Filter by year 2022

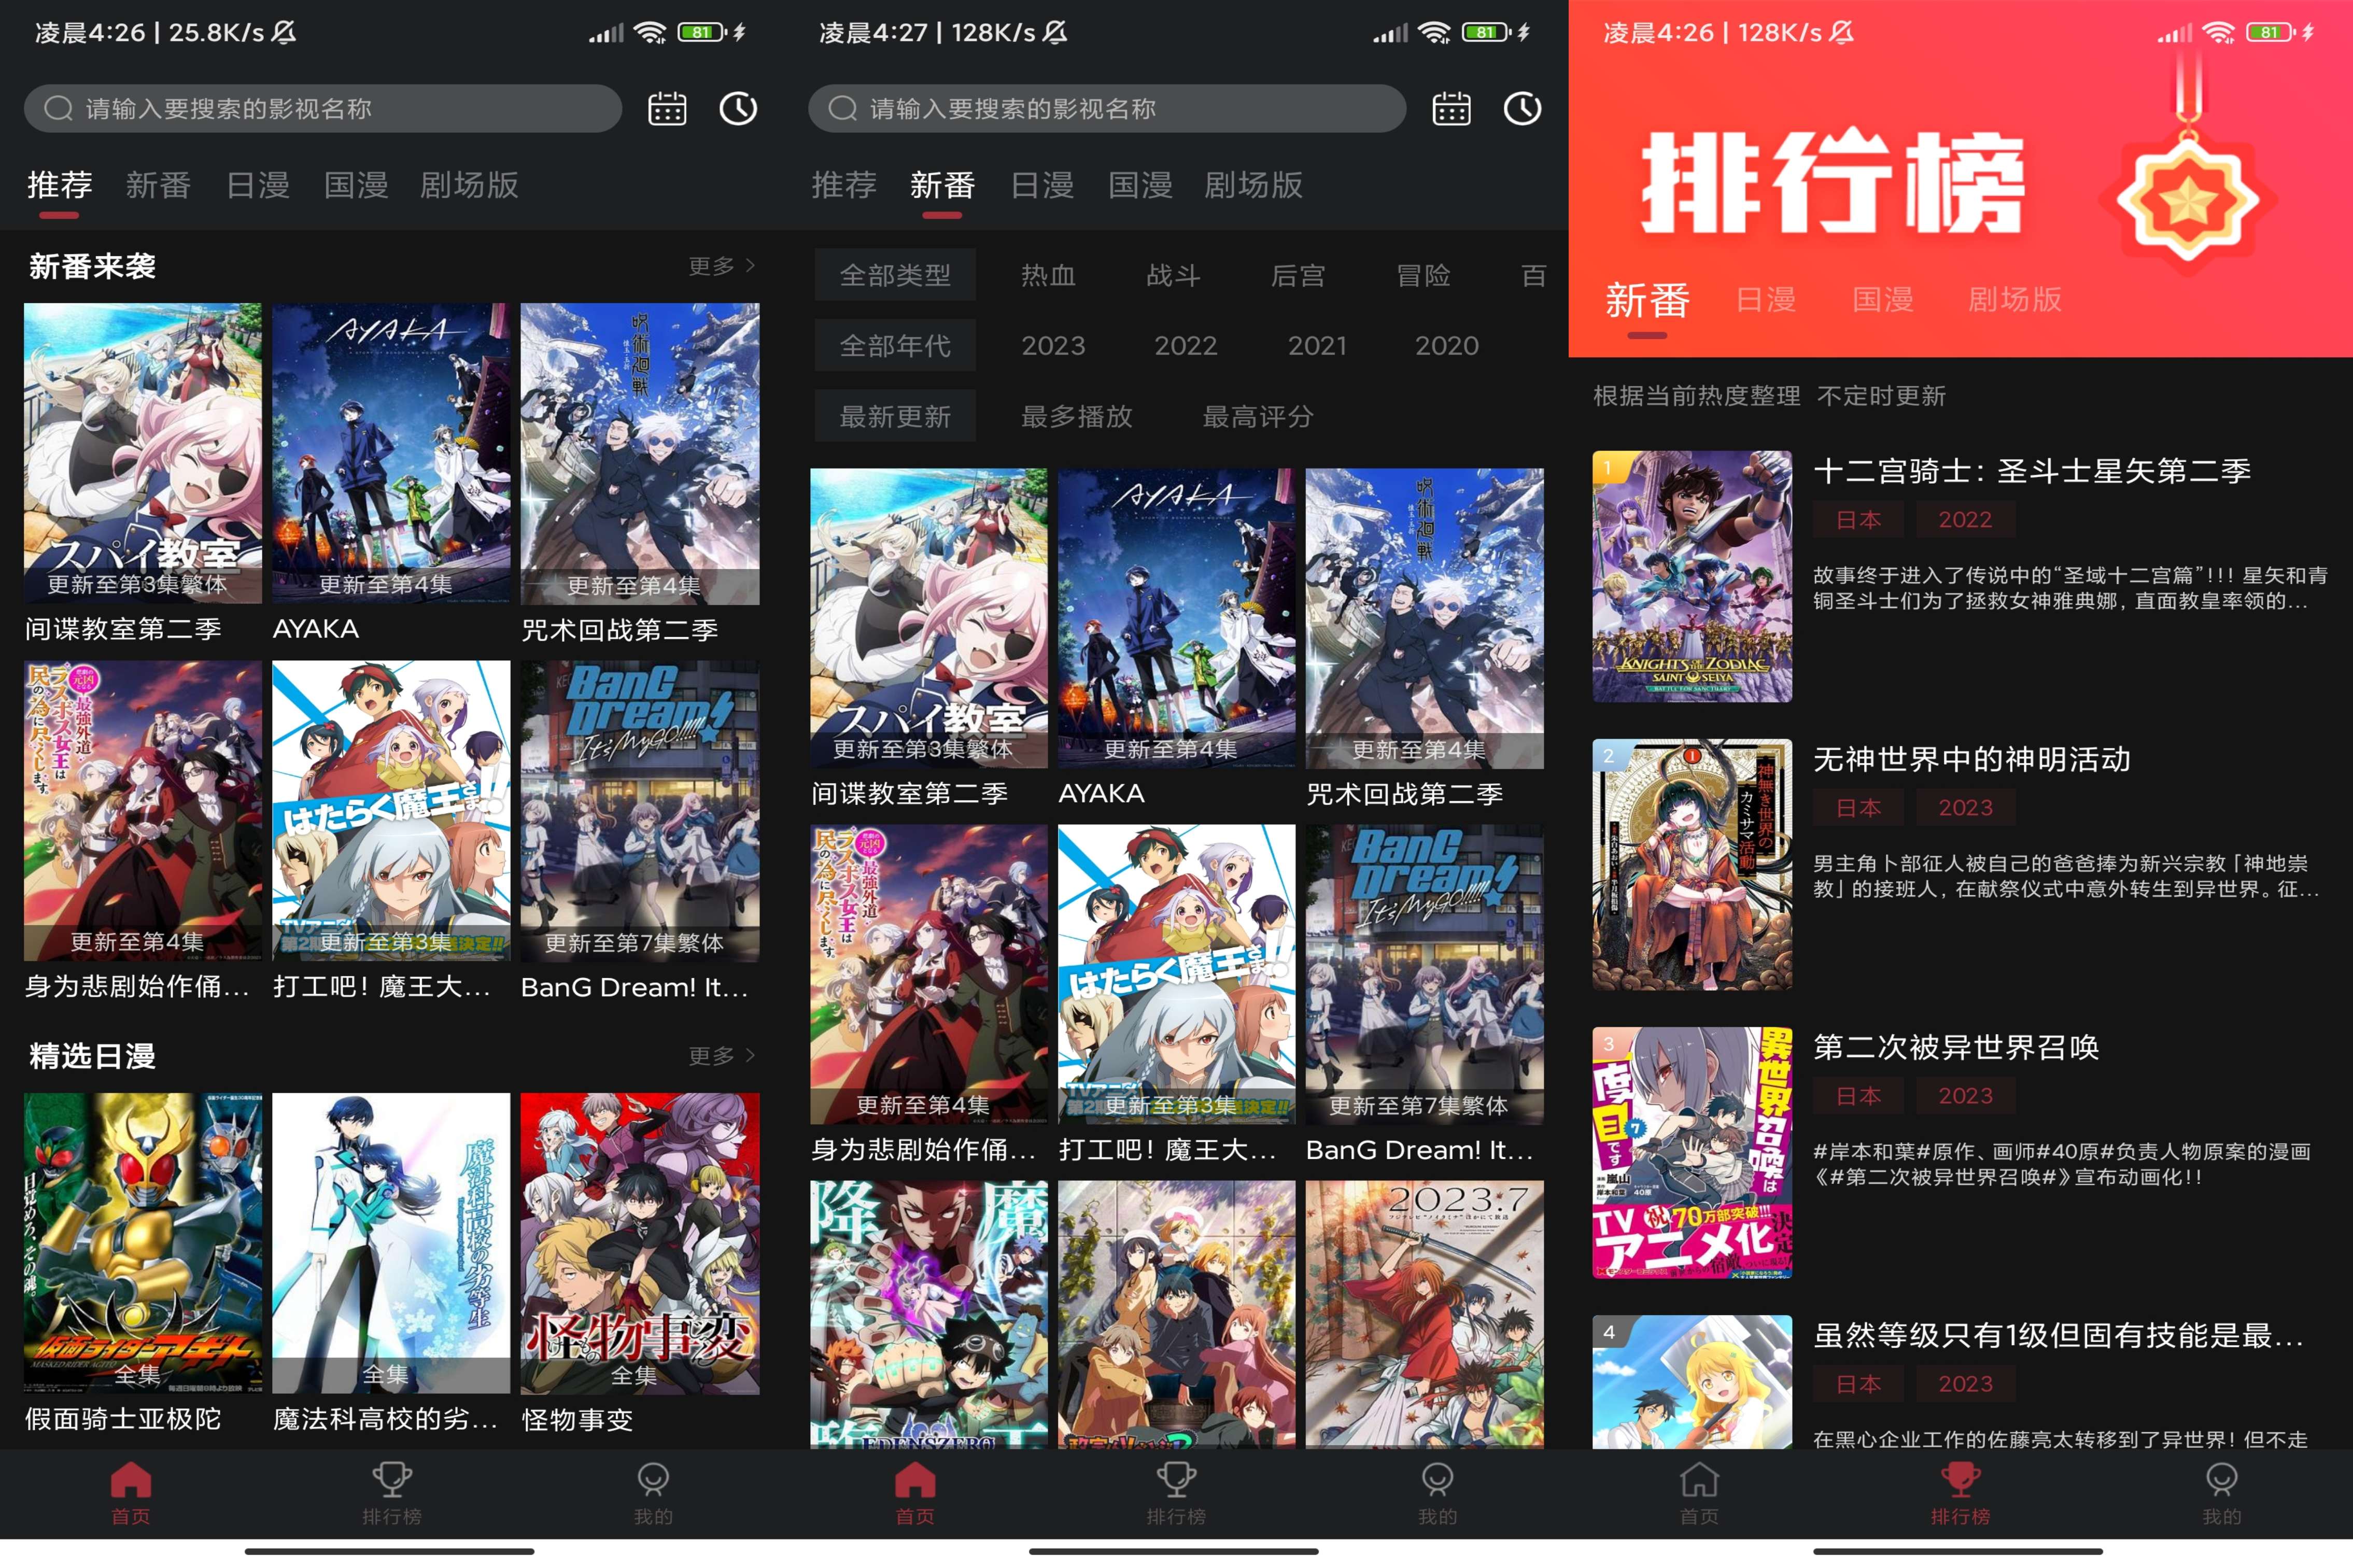click(x=1186, y=345)
